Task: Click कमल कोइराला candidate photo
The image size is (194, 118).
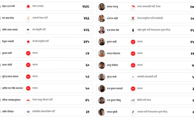Action: point(102,53)
